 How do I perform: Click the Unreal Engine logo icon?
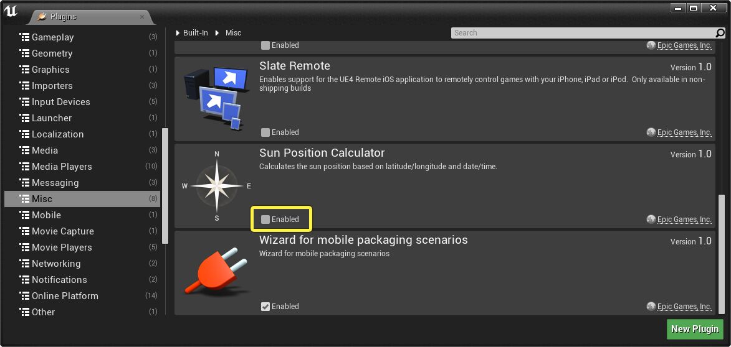click(x=11, y=11)
